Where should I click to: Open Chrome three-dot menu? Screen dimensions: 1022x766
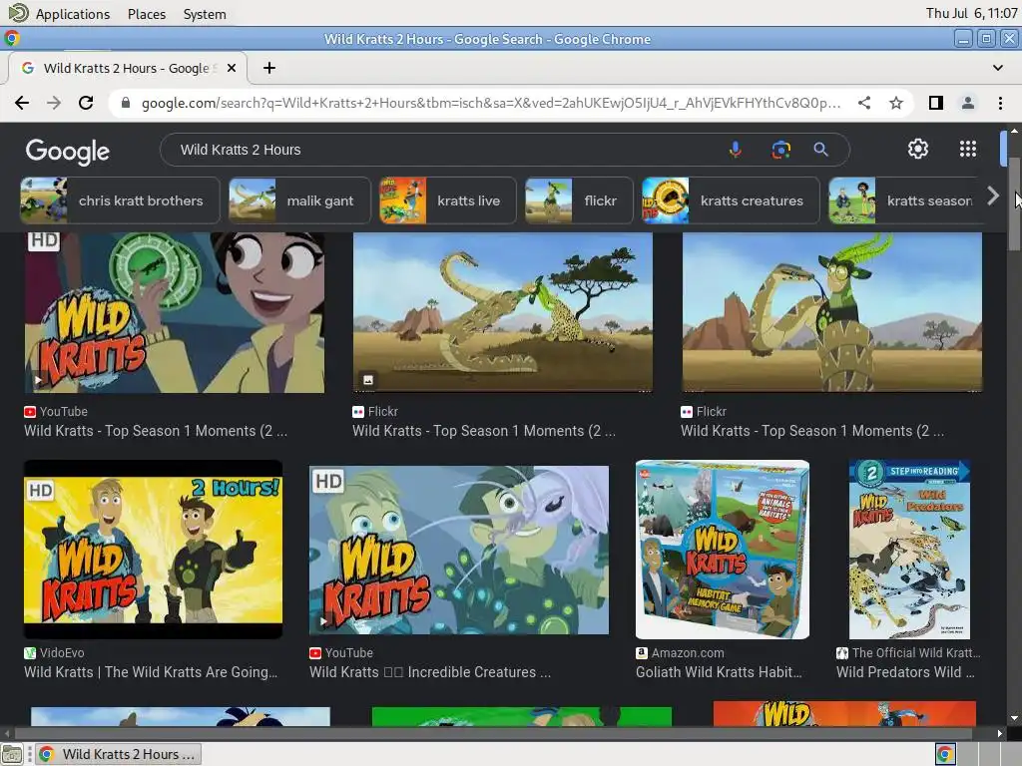[x=1000, y=103]
